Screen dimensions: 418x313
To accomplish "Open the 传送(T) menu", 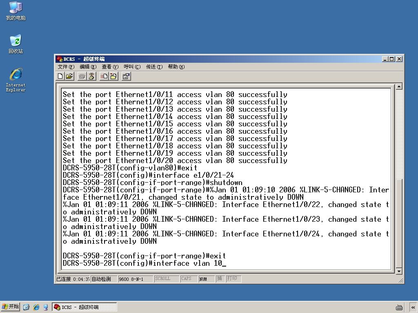I will pos(154,67).
